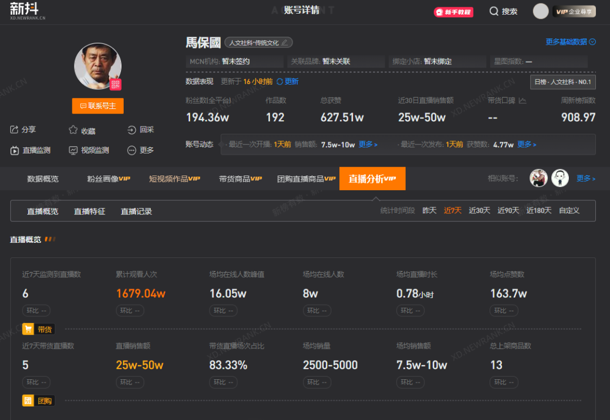Click the first similar account avatar
The image size is (610, 420).
click(x=538, y=178)
